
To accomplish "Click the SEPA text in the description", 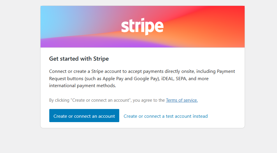I will pos(181,78).
